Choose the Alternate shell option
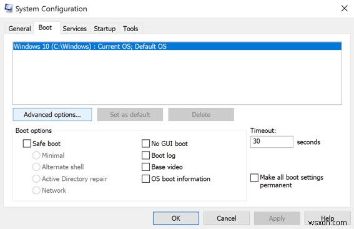The width and height of the screenshot is (354, 229). point(36,167)
